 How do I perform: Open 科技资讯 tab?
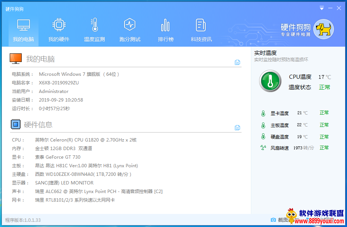coord(201,31)
